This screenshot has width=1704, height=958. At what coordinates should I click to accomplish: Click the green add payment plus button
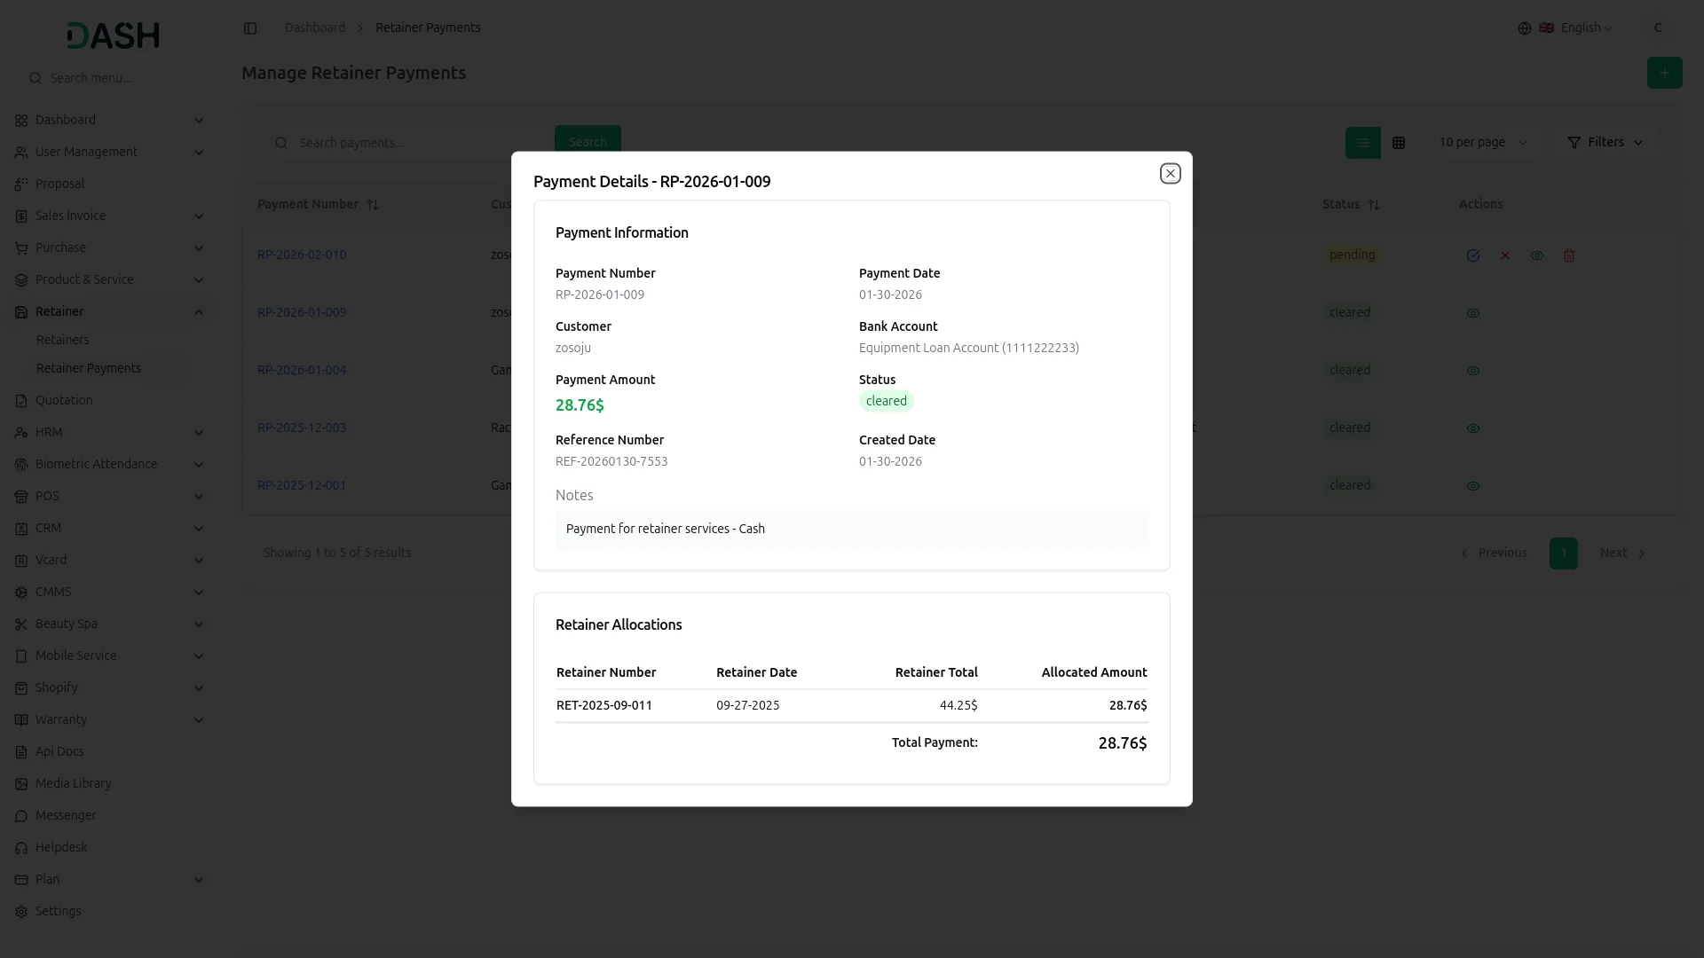pos(1664,73)
